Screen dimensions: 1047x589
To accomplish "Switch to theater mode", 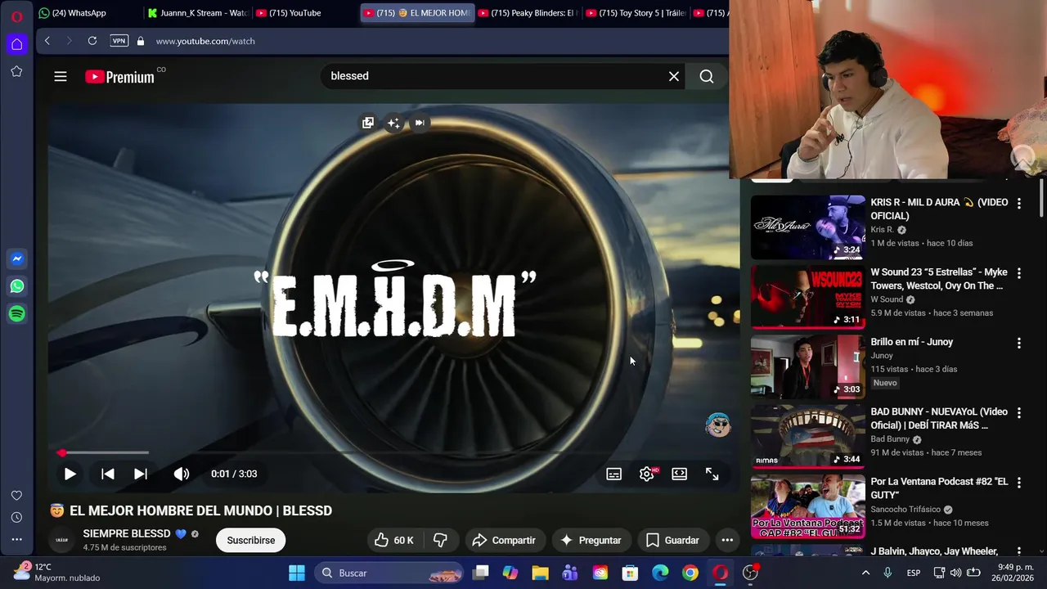I will [x=680, y=474].
